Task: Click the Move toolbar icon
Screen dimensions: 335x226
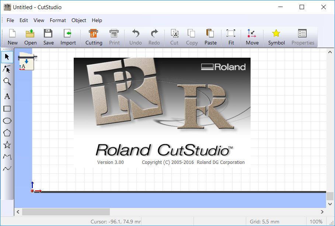Action: (252, 37)
